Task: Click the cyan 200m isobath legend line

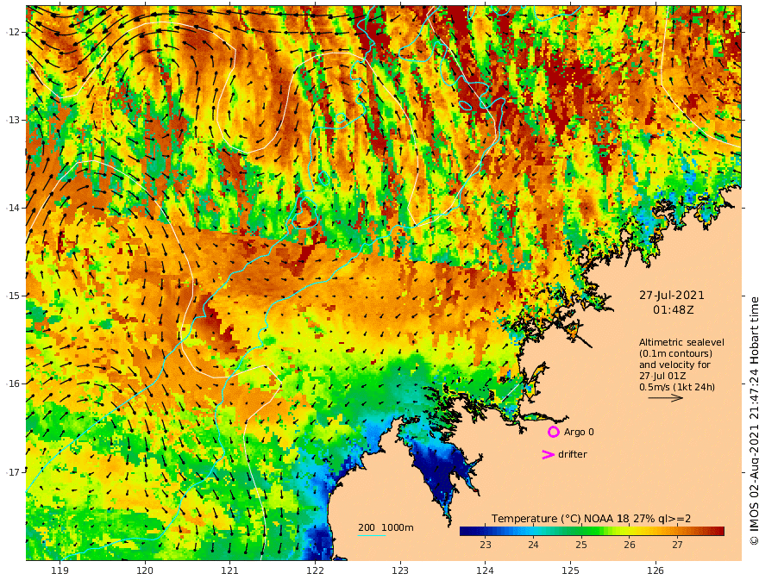Action: click(x=371, y=535)
